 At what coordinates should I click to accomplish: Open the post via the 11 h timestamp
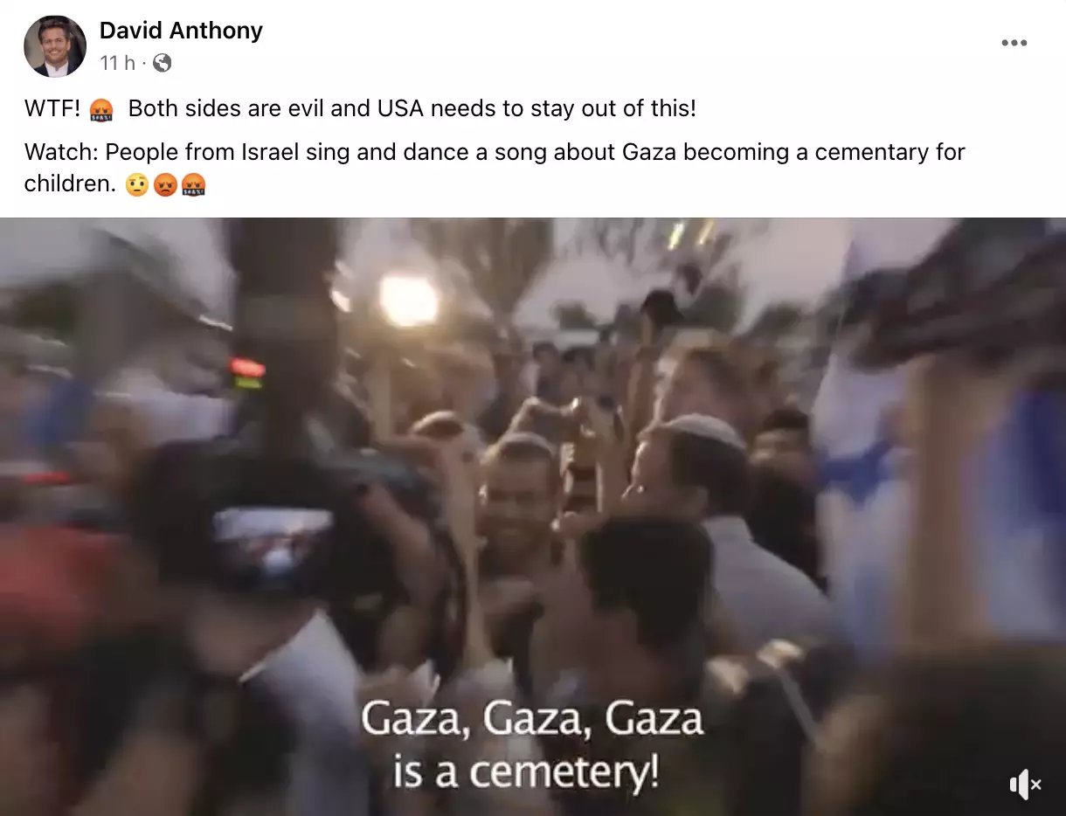pyautogui.click(x=117, y=63)
